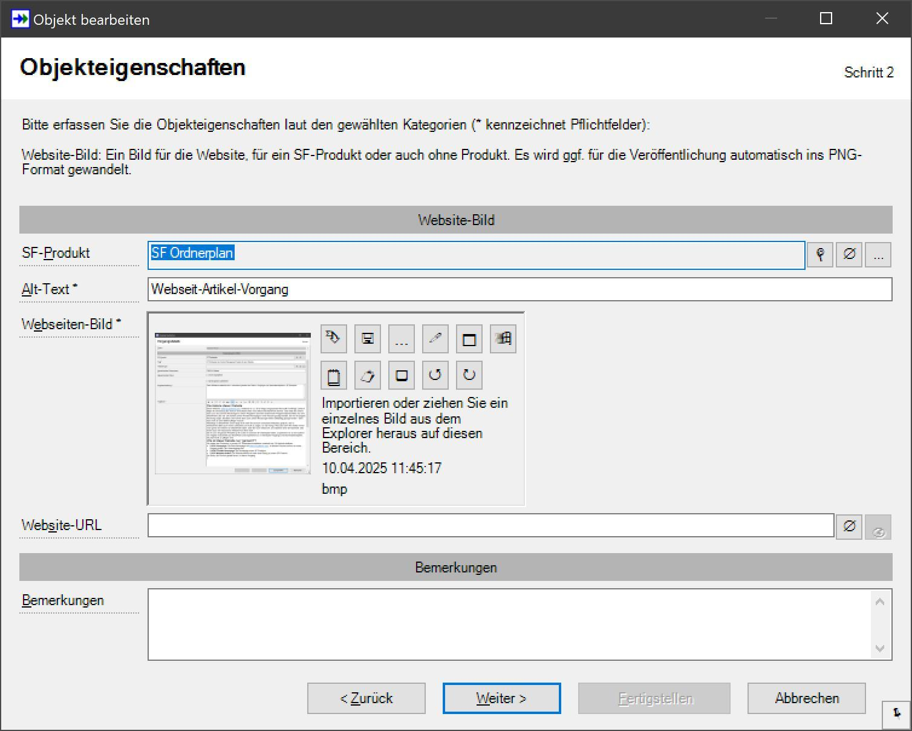Click the 'Webseiten-Bild *' label
The height and width of the screenshot is (731, 912).
(x=71, y=324)
